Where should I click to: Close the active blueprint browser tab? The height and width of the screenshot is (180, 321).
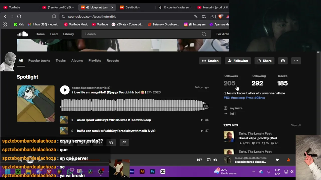[x=112, y=7]
